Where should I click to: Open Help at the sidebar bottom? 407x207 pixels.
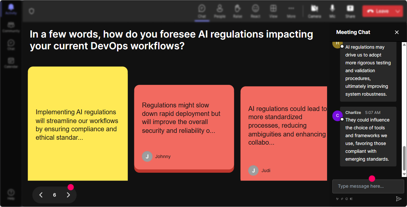pyautogui.click(x=11, y=194)
